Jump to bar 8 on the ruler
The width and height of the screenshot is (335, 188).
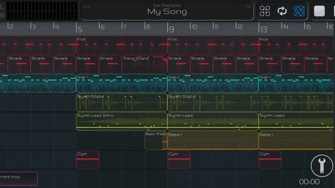[147, 26]
